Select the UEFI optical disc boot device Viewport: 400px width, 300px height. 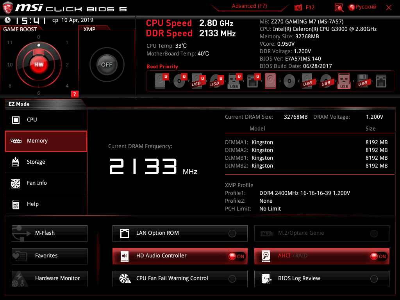tap(180, 81)
